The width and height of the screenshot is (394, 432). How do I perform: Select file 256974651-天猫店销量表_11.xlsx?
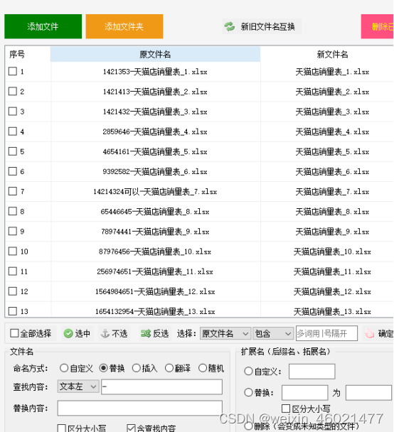pyautogui.click(x=155, y=271)
